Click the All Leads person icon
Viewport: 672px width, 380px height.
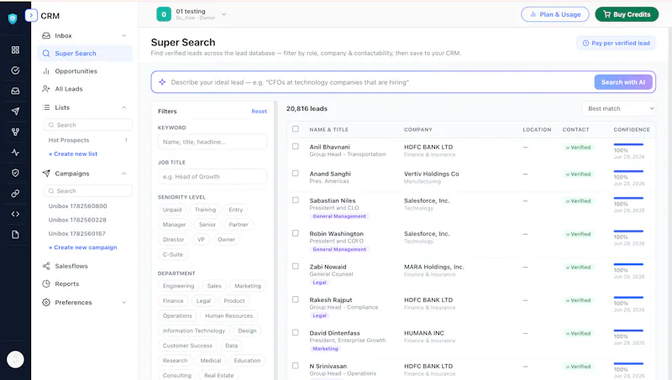pyautogui.click(x=46, y=89)
